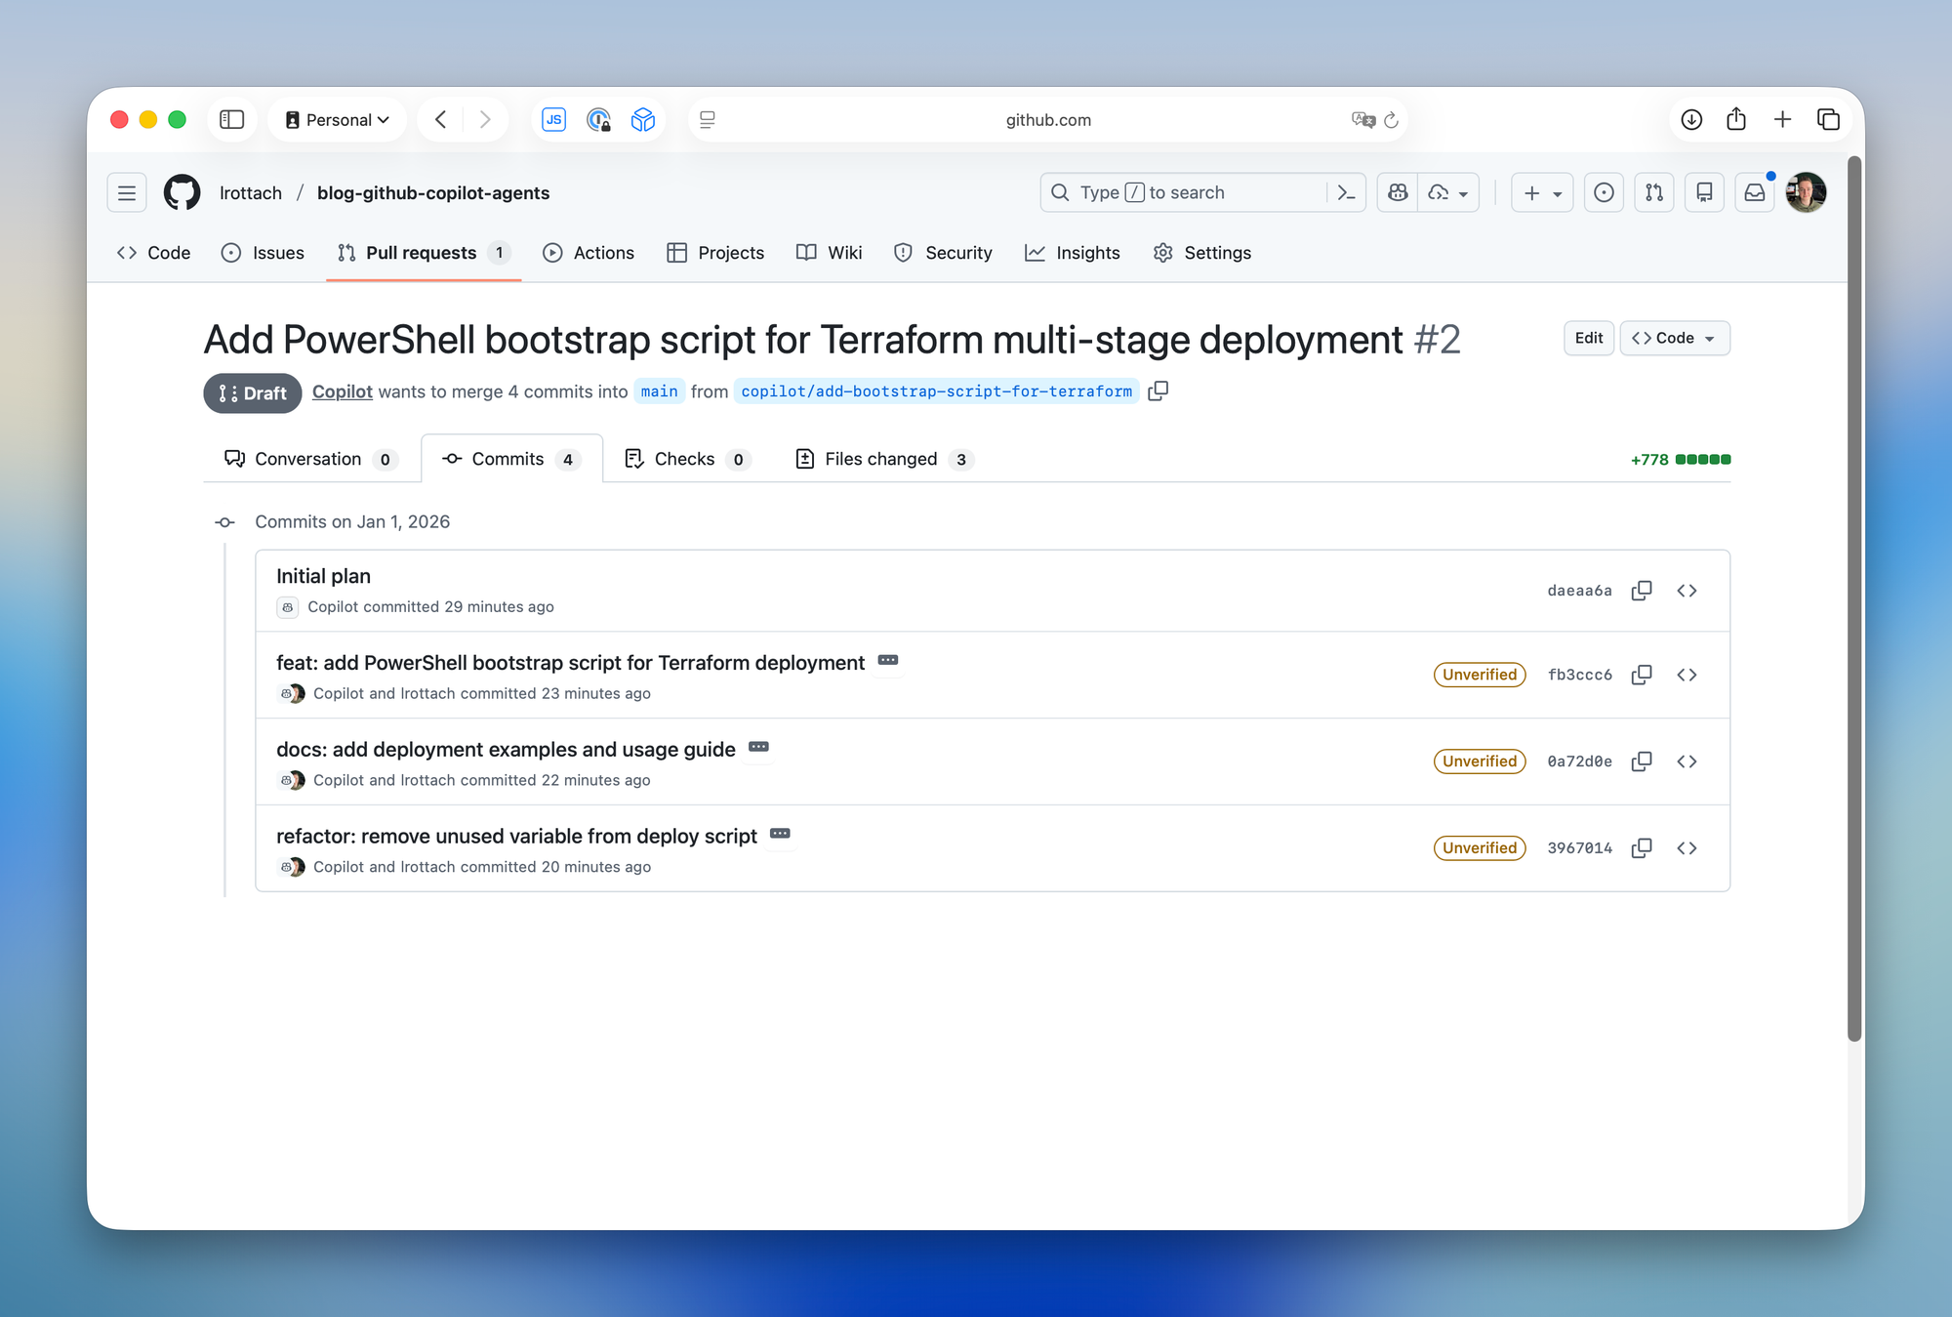1952x1317 pixels.
Task: Open GitHub command palette icon
Action: [1347, 193]
